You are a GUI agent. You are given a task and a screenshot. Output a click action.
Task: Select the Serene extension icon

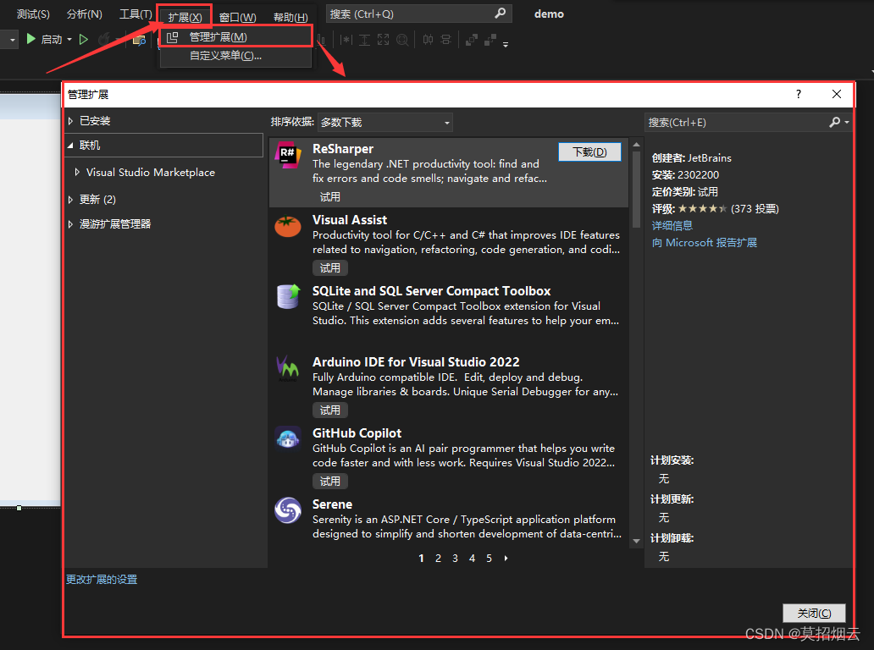tap(288, 510)
